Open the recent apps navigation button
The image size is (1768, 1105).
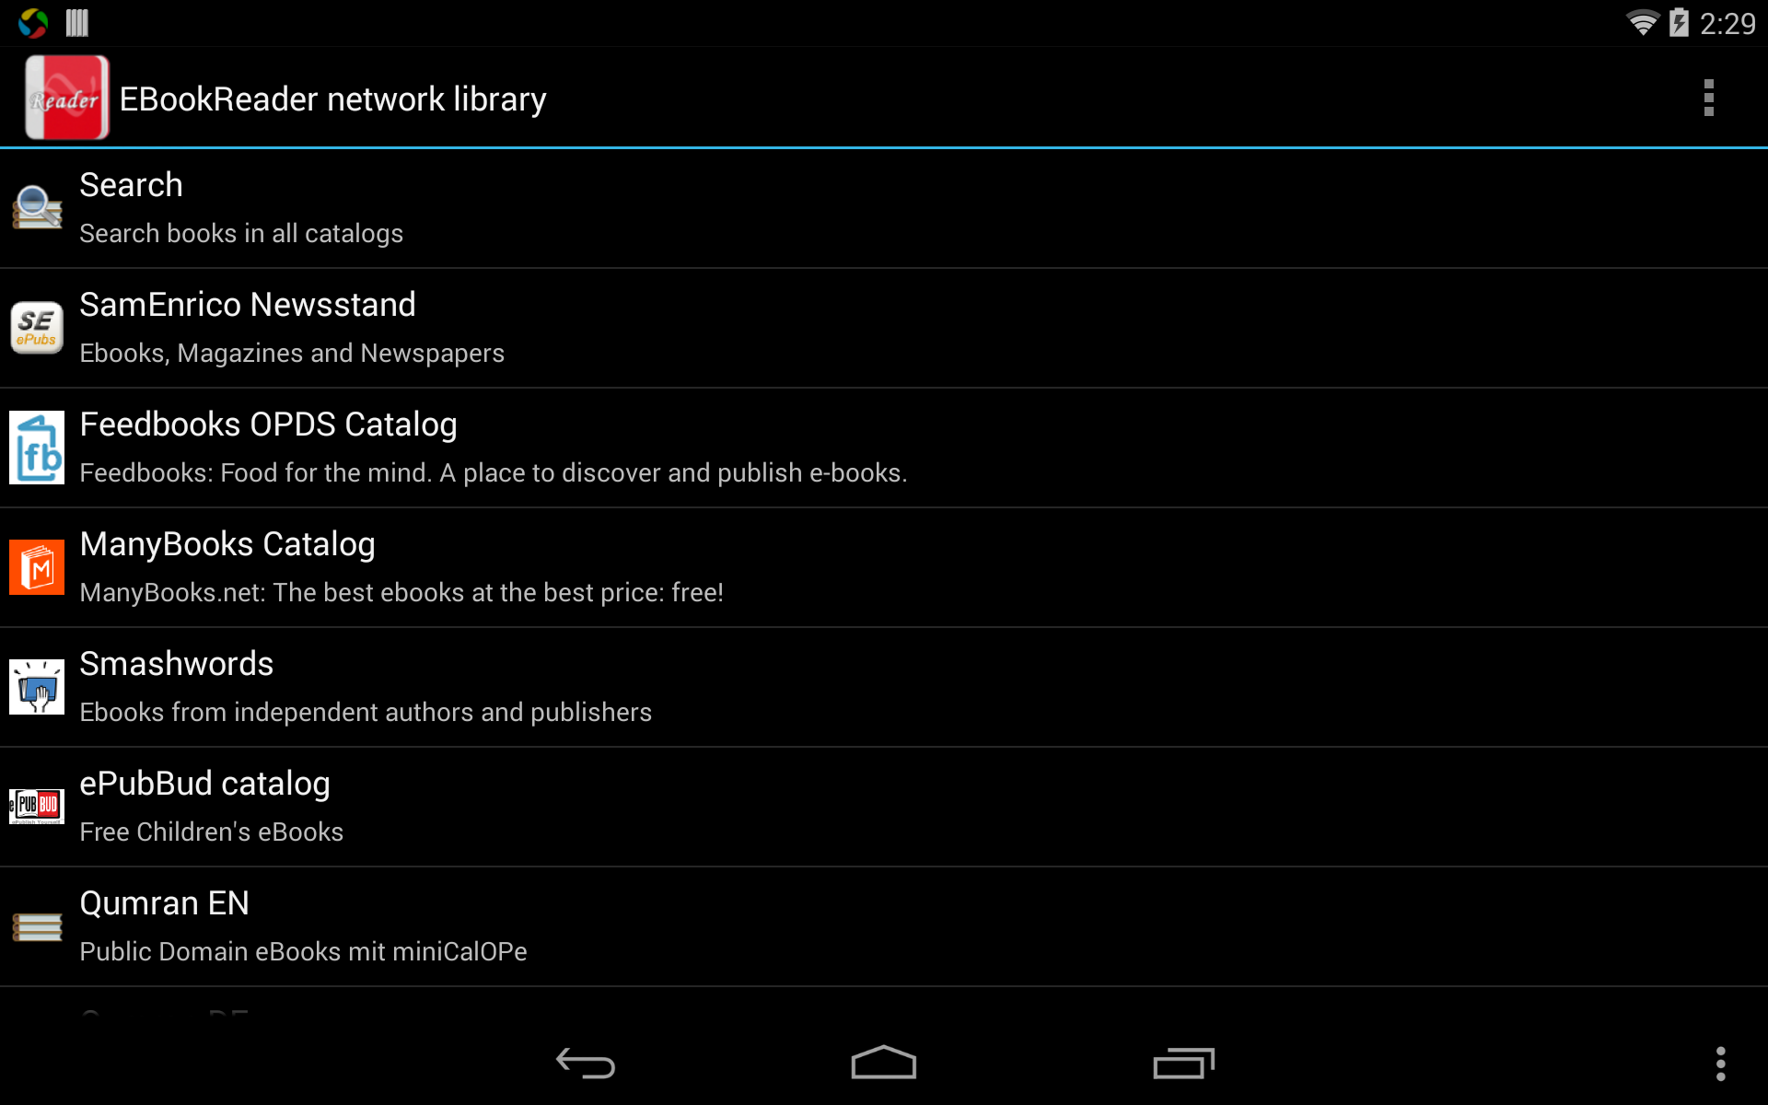[x=1183, y=1064]
